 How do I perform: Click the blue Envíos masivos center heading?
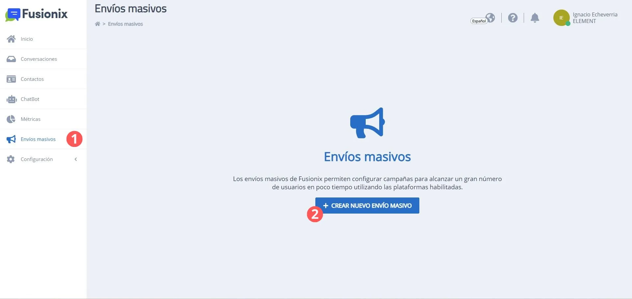click(367, 157)
